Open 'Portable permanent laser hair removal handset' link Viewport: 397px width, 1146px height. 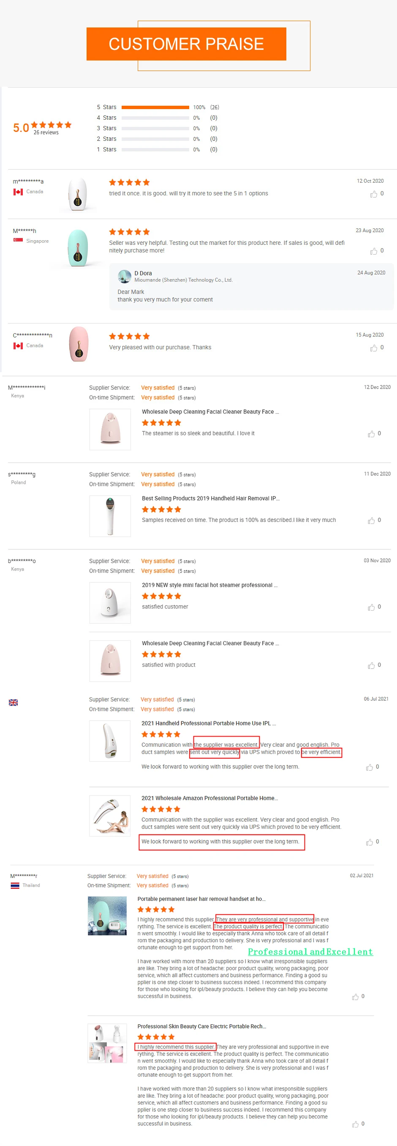(201, 899)
